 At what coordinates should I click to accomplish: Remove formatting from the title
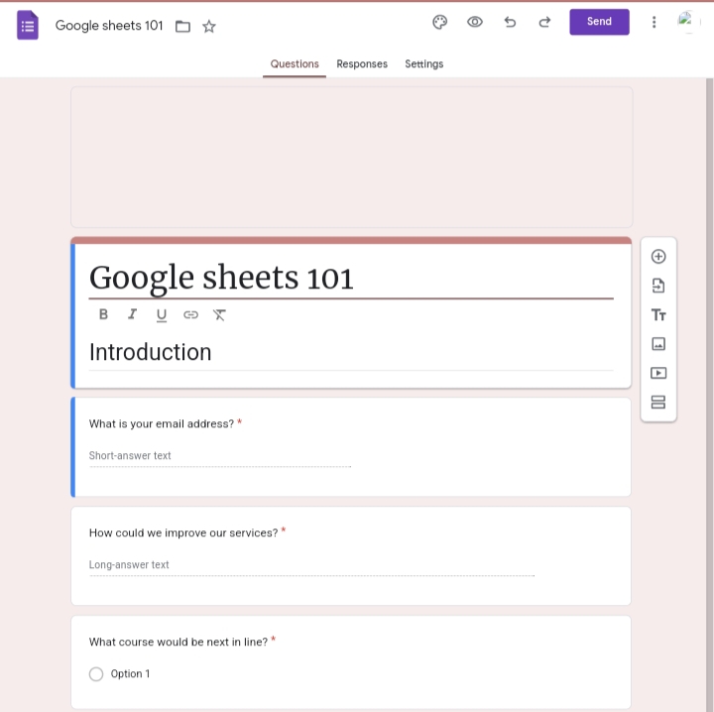point(219,314)
